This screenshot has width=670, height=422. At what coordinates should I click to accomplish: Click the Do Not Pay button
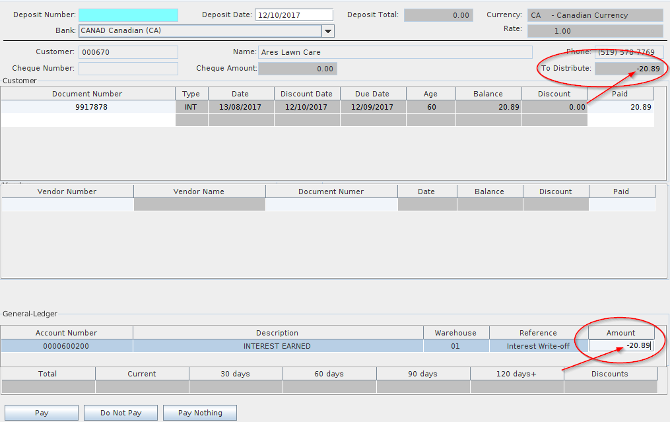click(x=121, y=413)
